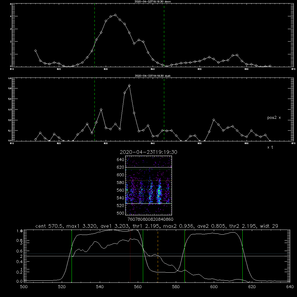Click the upper white horizontal line on the heatmap
Viewport: 297px width, 297px height.
click(148, 167)
